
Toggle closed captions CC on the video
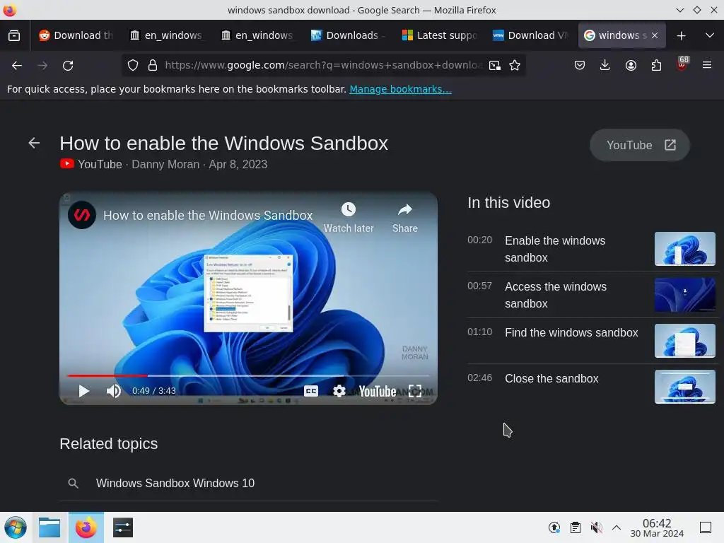point(311,391)
